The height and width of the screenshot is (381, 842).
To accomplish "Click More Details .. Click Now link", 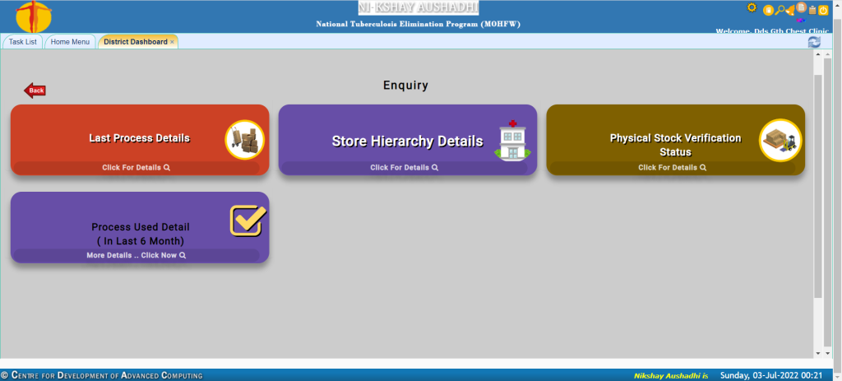I will tap(136, 255).
